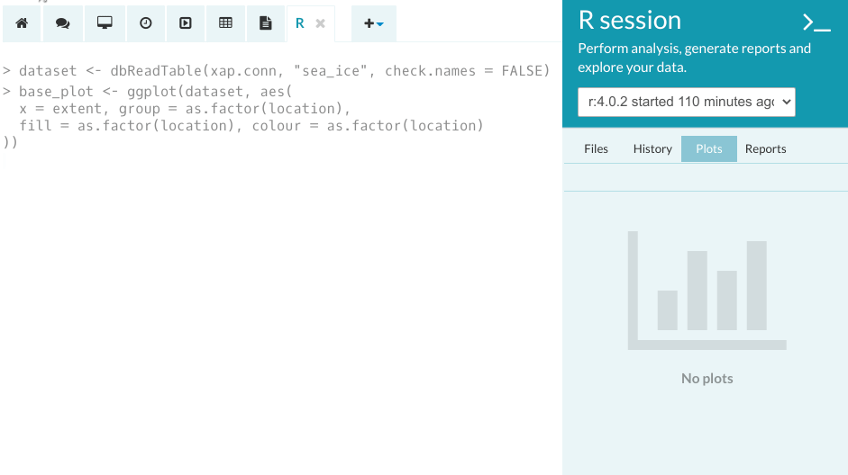Viewport: 848px width, 475px height.
Task: Switch to the R tab
Action: pyautogui.click(x=300, y=23)
